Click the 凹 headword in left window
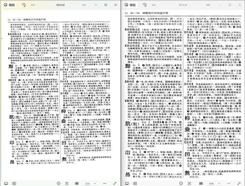Viewport: 245px width, 186px height. coord(64,143)
